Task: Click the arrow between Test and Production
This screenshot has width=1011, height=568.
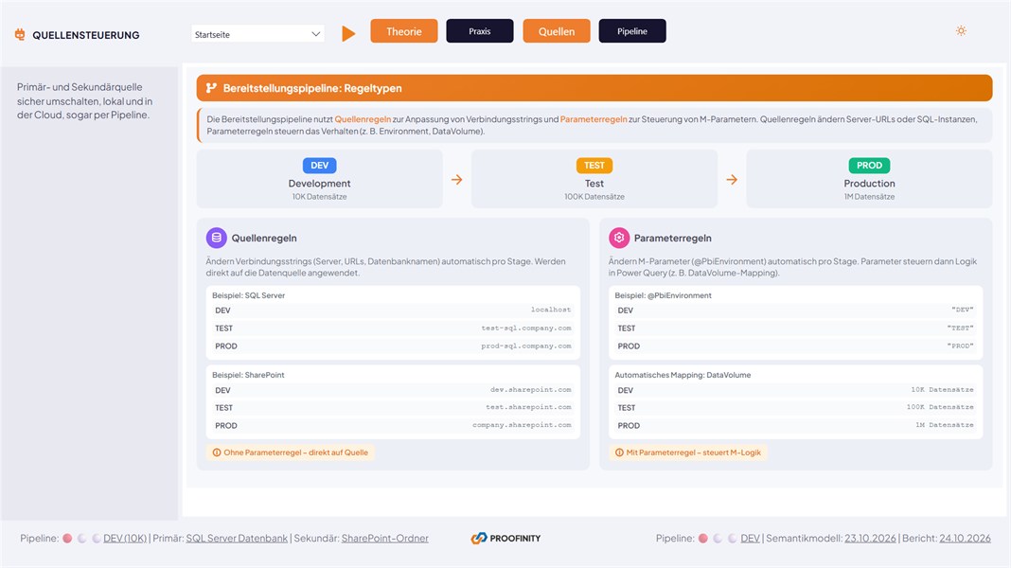Action: click(732, 179)
